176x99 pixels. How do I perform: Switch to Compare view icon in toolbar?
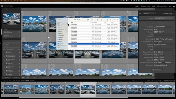(x=28, y=78)
